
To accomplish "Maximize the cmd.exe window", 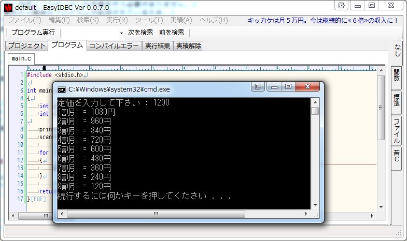I will click(x=288, y=86).
